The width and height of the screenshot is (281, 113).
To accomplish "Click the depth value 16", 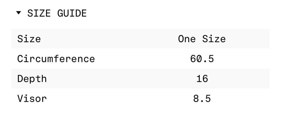I will 202,79.
